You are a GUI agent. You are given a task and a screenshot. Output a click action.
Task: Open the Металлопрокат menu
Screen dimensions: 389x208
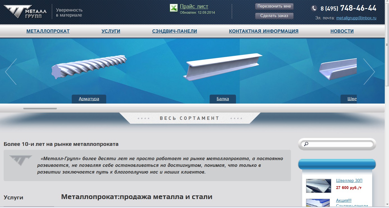(x=48, y=31)
